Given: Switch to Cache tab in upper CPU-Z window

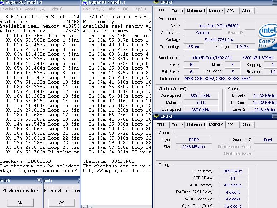Looking at the screenshot, I should 177,11.
